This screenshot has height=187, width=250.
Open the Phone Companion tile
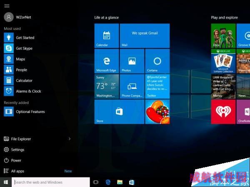tap(132, 86)
